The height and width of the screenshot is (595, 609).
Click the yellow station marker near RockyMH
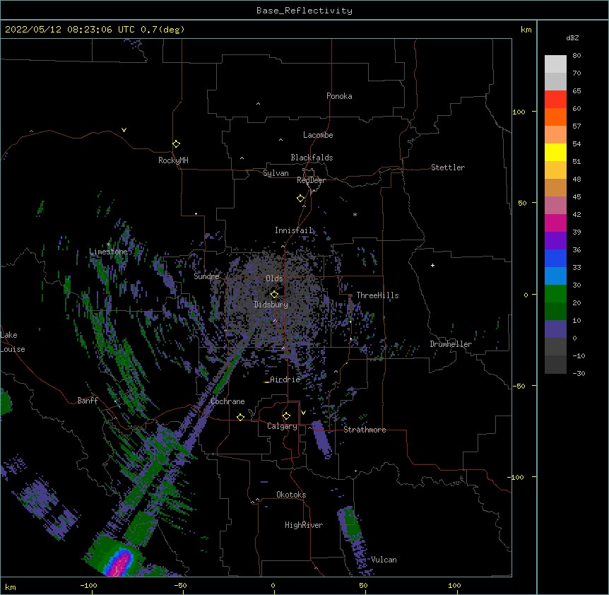click(176, 144)
